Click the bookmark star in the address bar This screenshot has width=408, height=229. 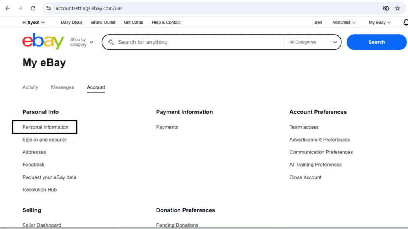(x=398, y=8)
